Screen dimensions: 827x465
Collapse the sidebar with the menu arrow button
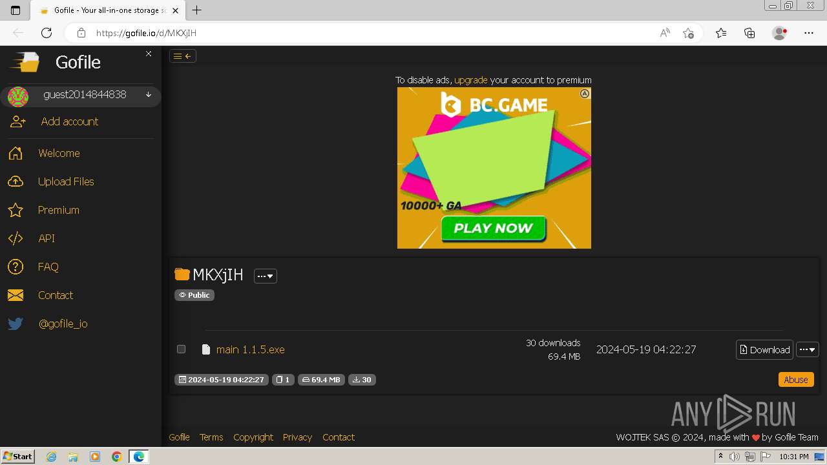click(x=183, y=56)
